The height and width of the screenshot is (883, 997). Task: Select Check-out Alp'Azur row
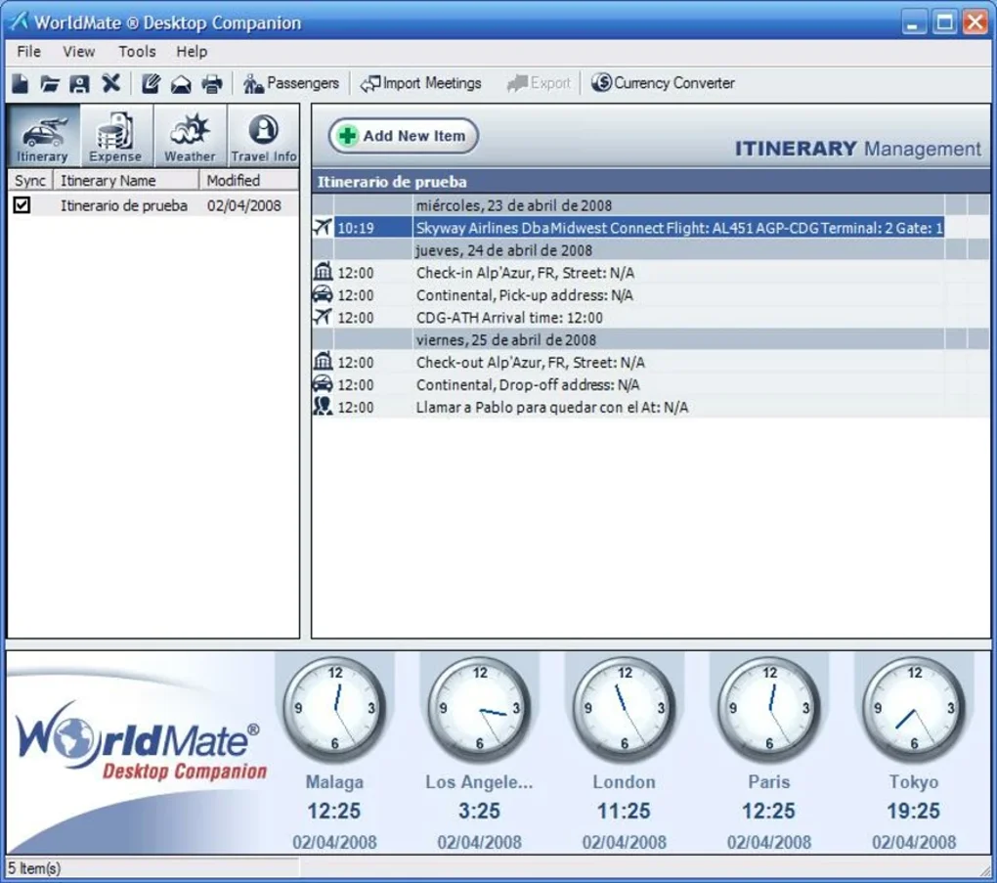[650, 363]
